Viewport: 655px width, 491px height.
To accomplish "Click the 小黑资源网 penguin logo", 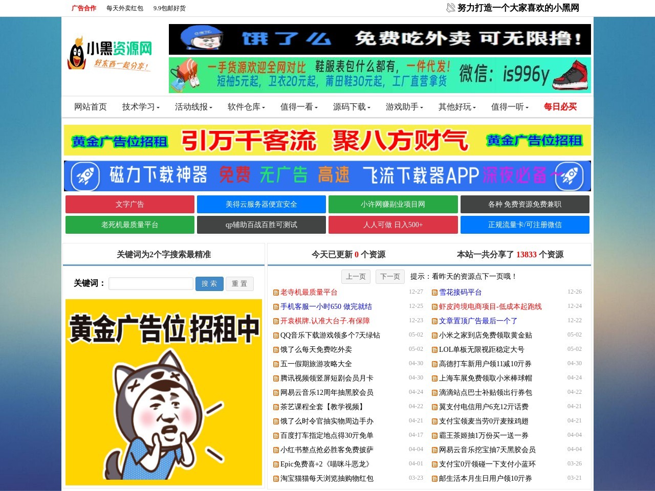I will click(110, 53).
